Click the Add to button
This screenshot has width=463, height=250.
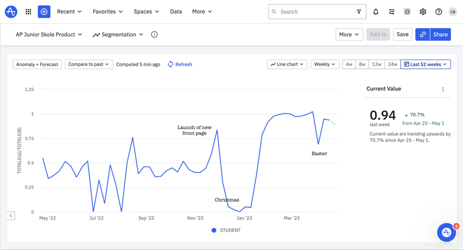click(378, 35)
